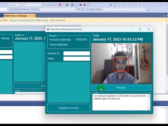
Task: Click the align centers toolbar icon
Action: click(x=128, y=5)
